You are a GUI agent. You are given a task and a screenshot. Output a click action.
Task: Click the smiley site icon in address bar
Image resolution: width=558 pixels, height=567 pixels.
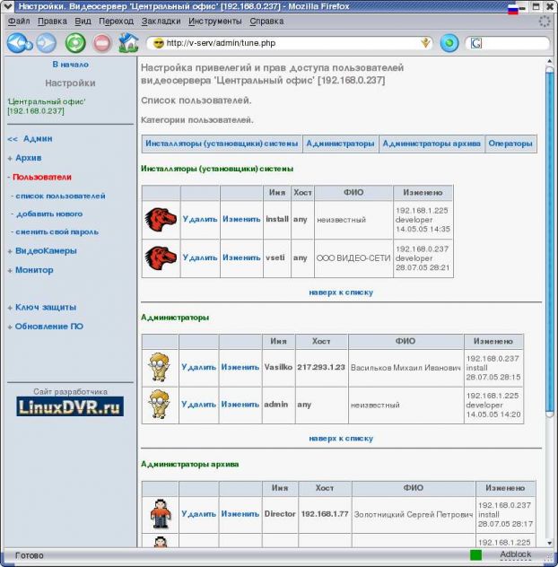(x=158, y=43)
